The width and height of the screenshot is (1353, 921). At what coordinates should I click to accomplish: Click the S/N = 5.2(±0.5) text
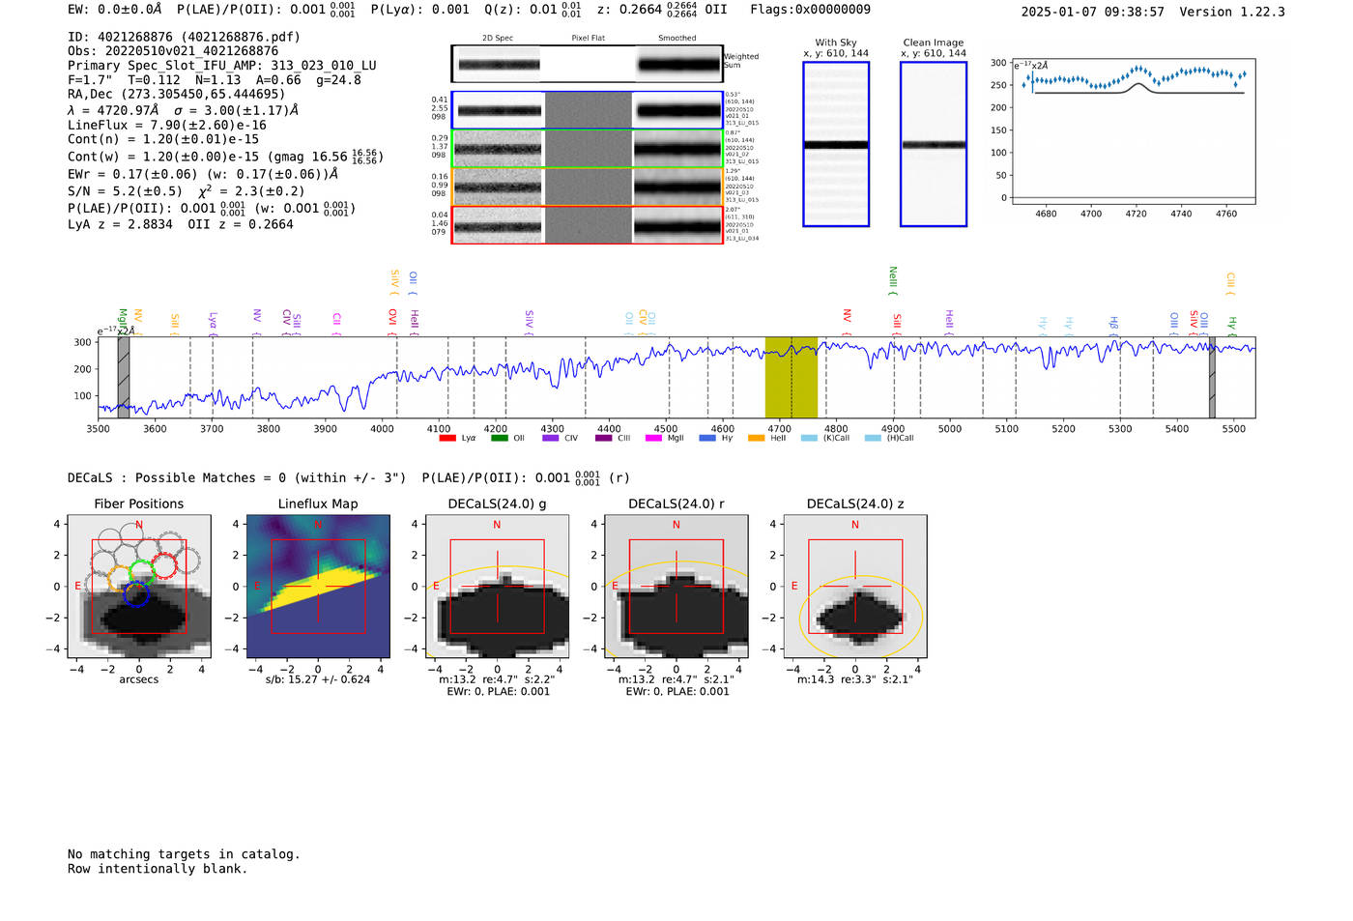coord(125,191)
